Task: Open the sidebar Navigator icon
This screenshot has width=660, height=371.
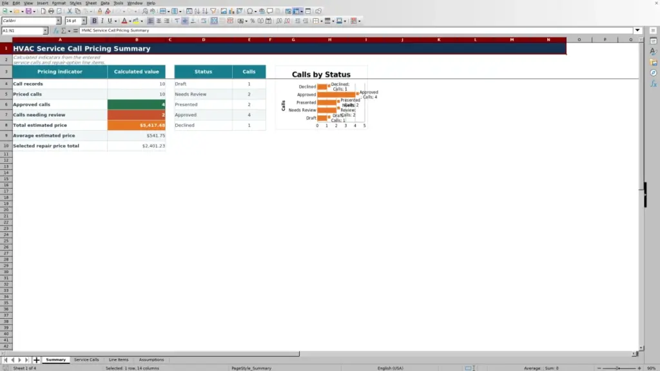Action: (x=654, y=73)
